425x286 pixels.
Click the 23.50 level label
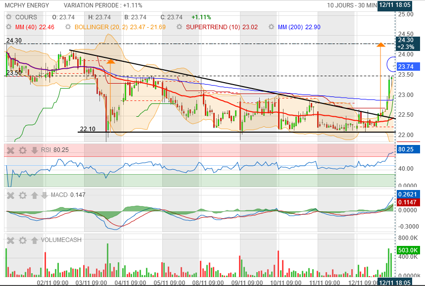pos(14,73)
